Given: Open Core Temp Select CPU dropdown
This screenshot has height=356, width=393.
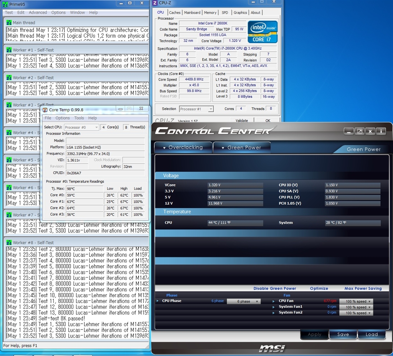Looking at the screenshot, I should point(81,127).
